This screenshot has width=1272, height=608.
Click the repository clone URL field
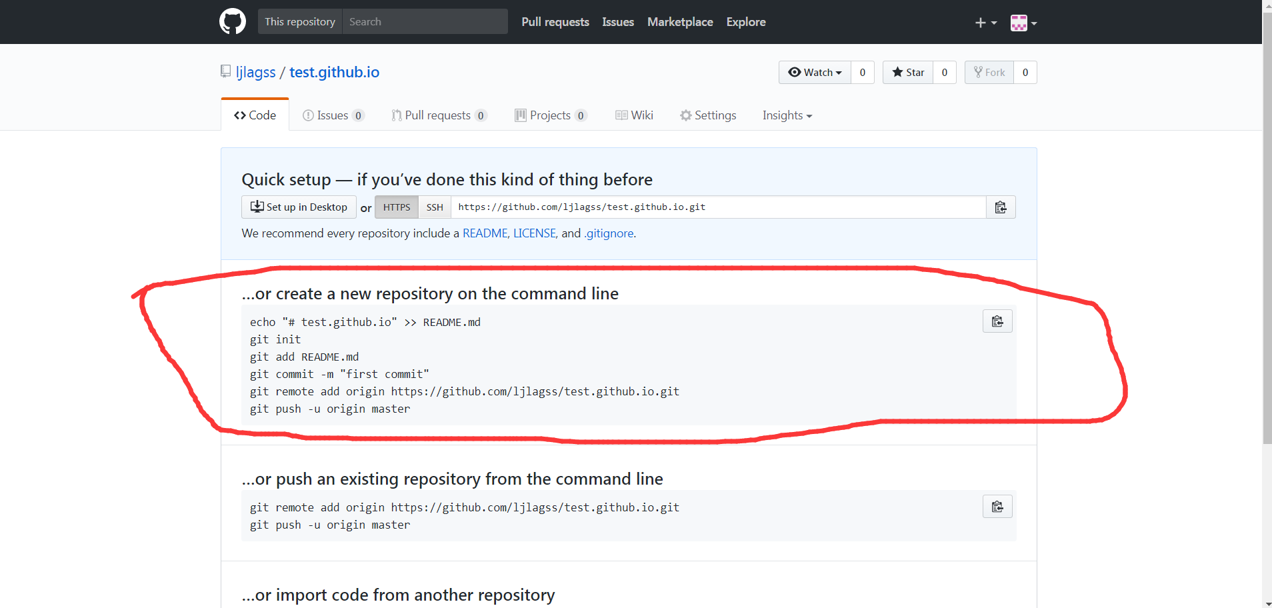pos(719,207)
